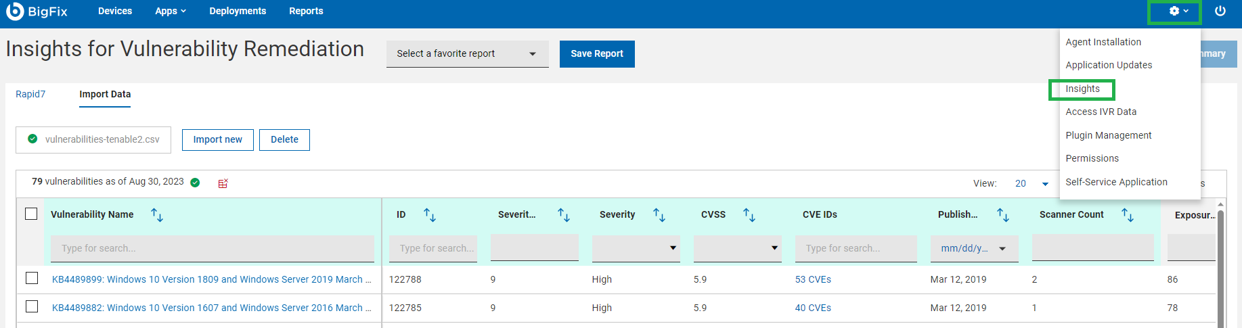Check the KB4489899 row checkbox
Image resolution: width=1242 pixels, height=328 pixels.
coord(31,278)
